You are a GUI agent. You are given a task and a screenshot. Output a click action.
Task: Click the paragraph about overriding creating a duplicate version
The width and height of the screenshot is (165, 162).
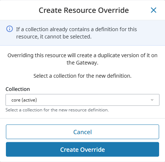[x=82, y=59]
